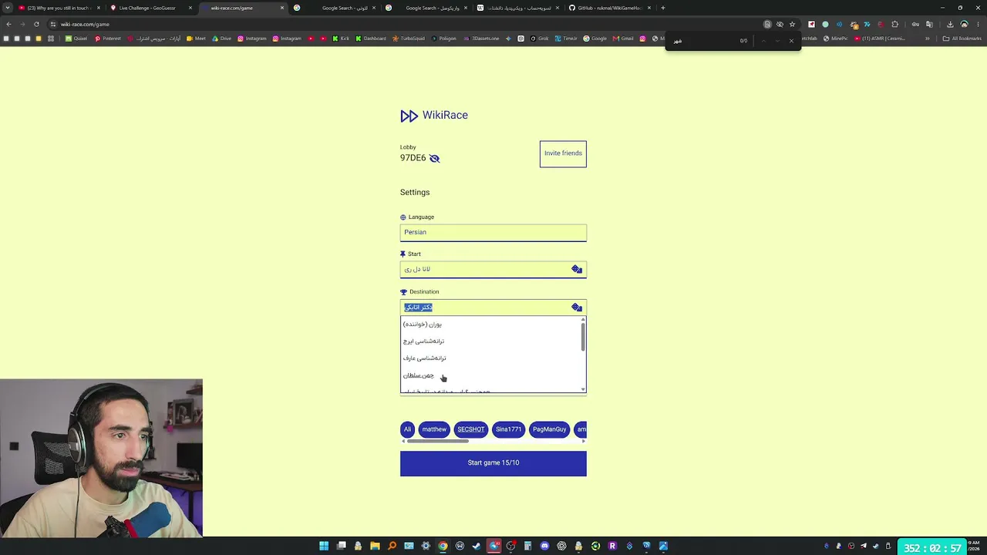Open the Windows Start menu
Viewport: 987px width, 555px height.
coord(324,546)
